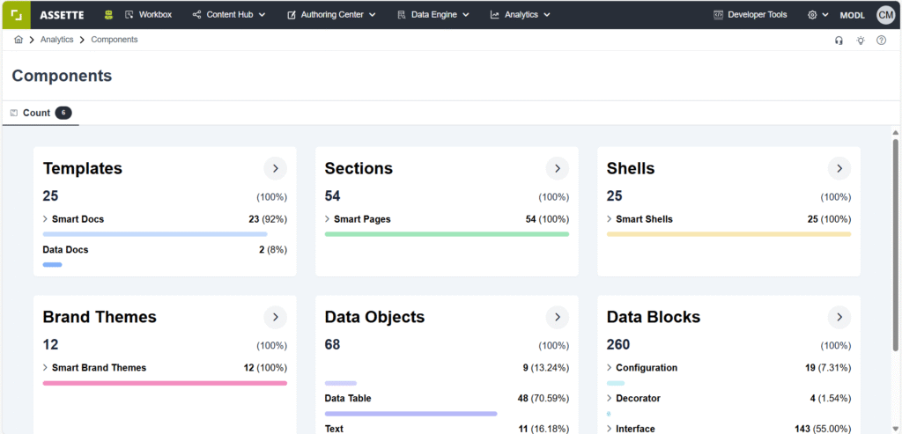Open Data Objects card arrow button
The image size is (902, 434).
(558, 317)
